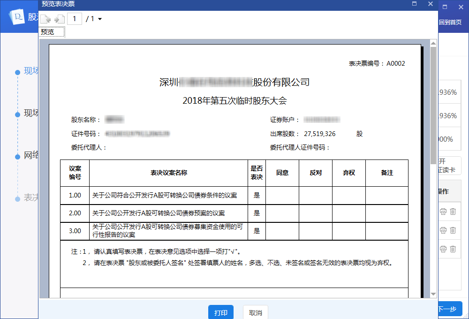Click ballot number text A0002
This screenshot has height=319, width=469.
(395, 63)
